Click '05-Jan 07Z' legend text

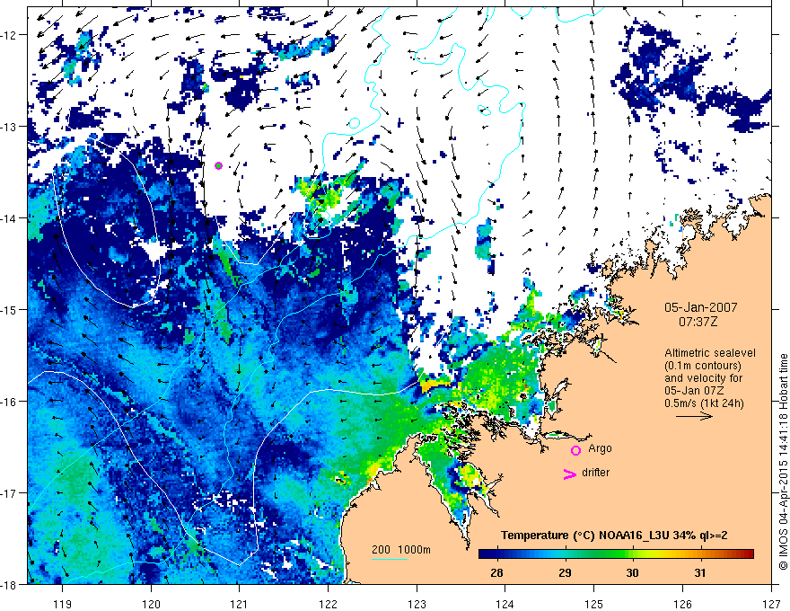tap(693, 391)
